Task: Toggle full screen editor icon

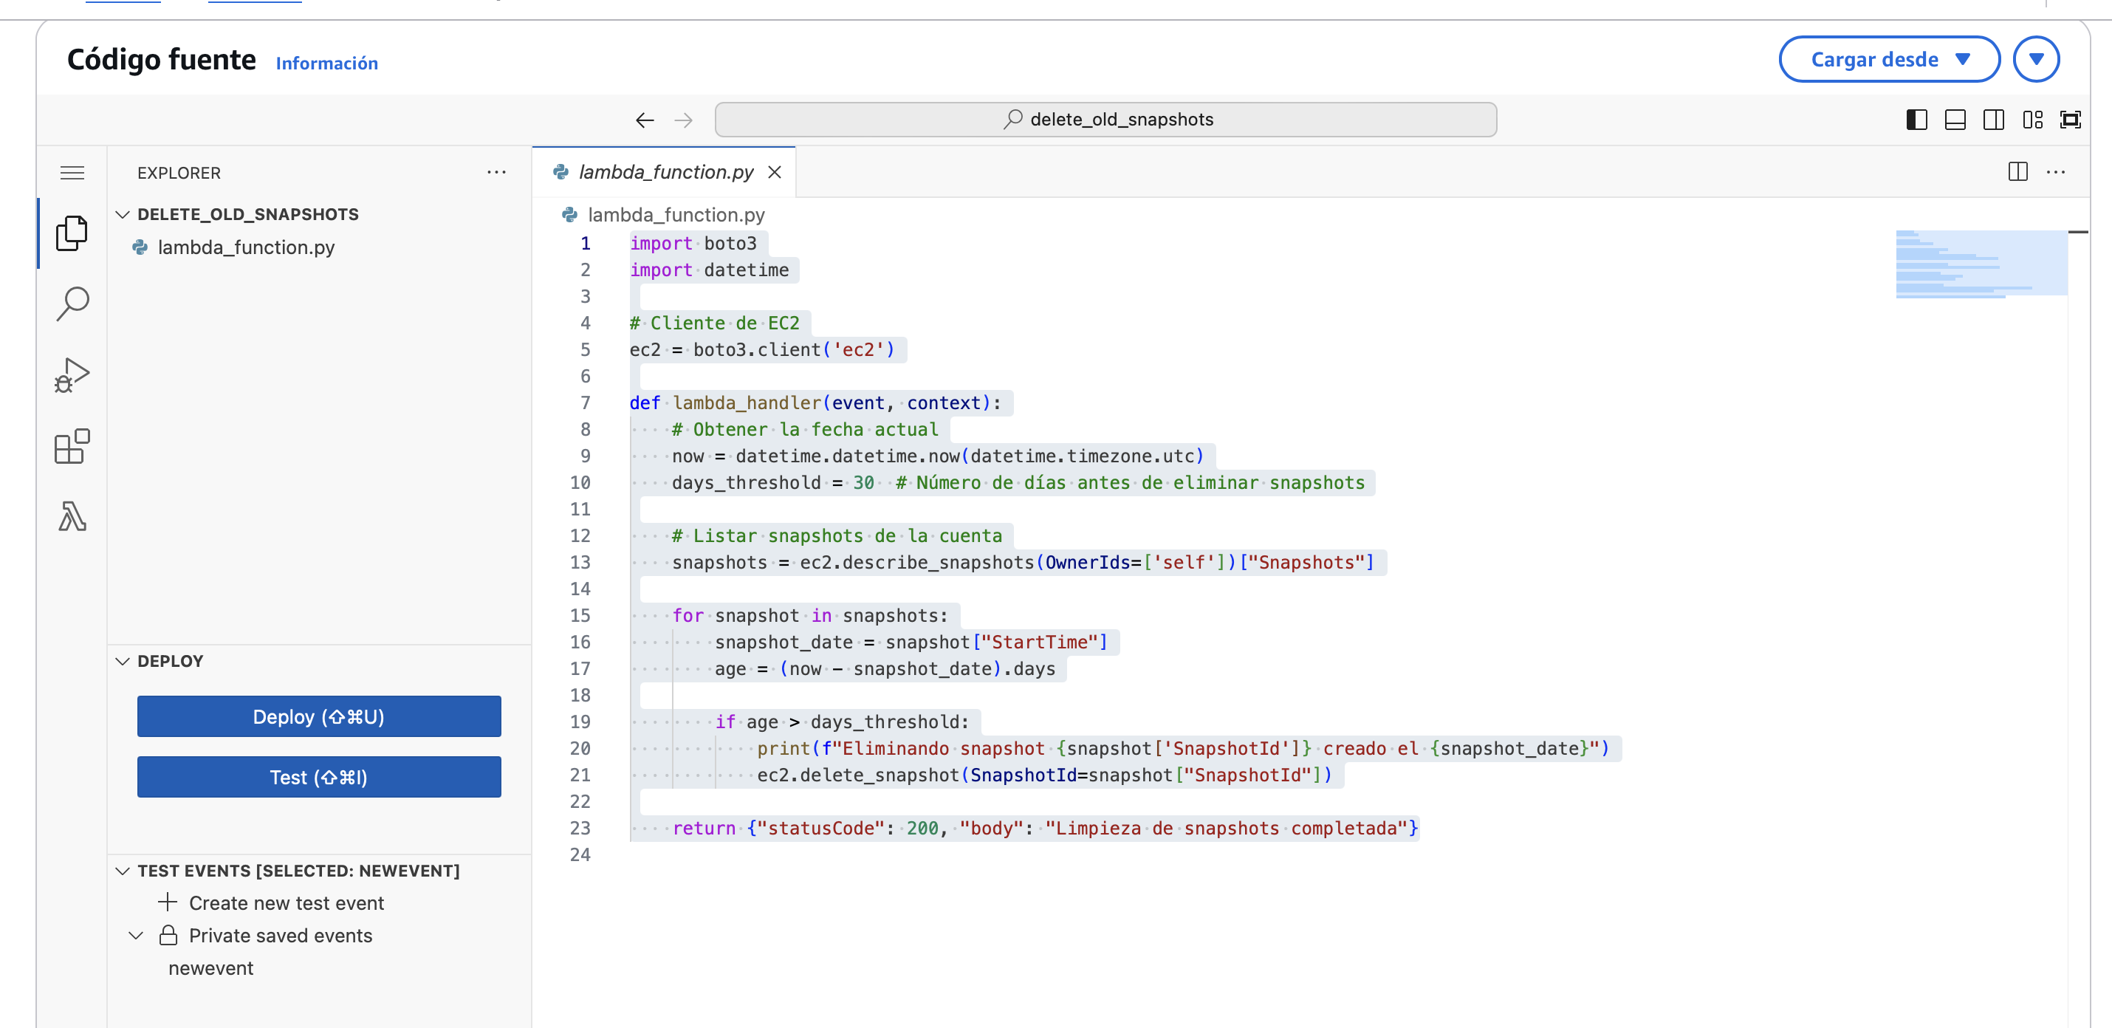Action: point(2070,120)
